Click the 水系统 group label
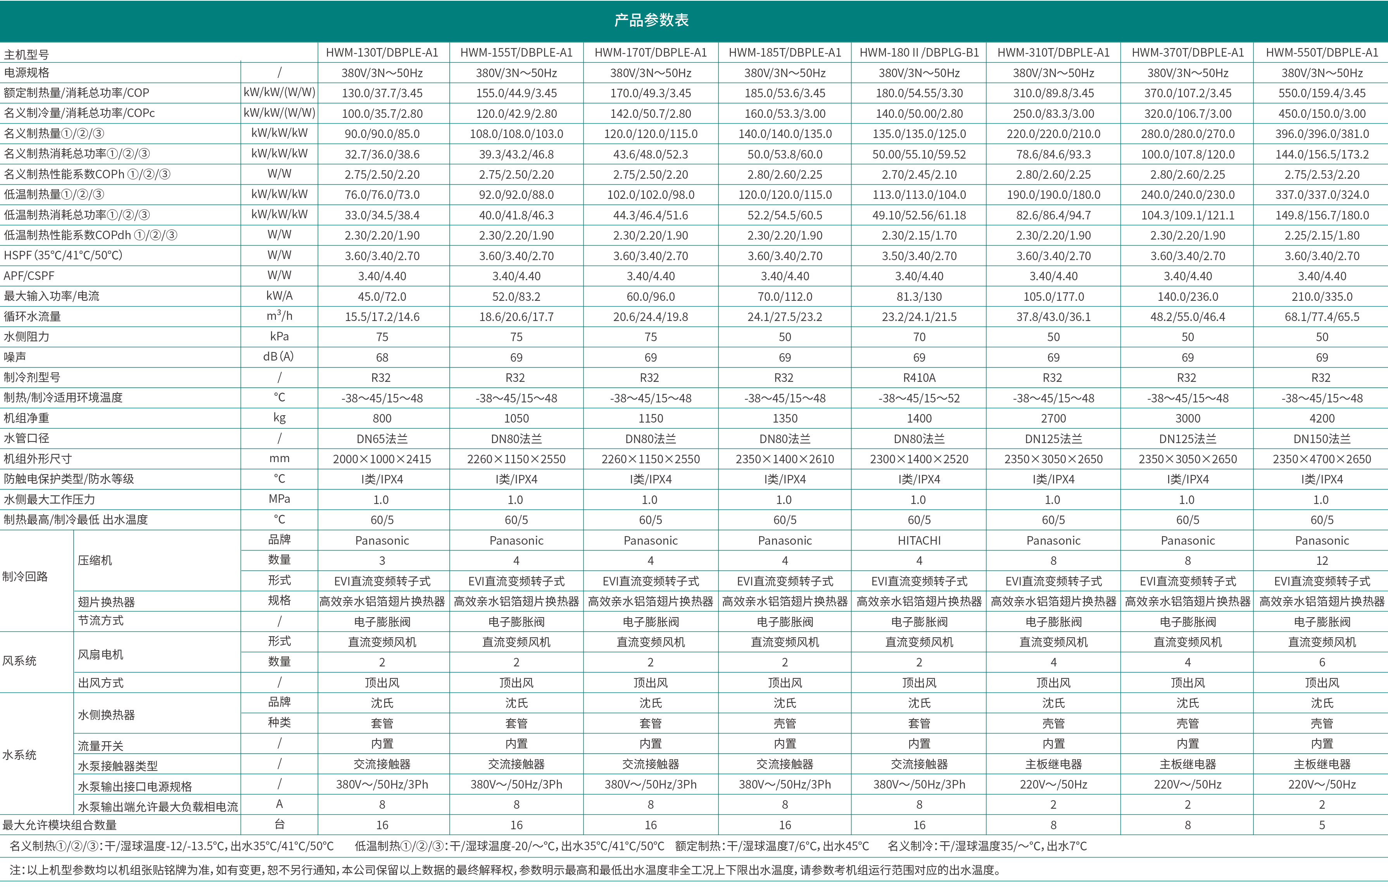1388x887 pixels. (x=20, y=755)
